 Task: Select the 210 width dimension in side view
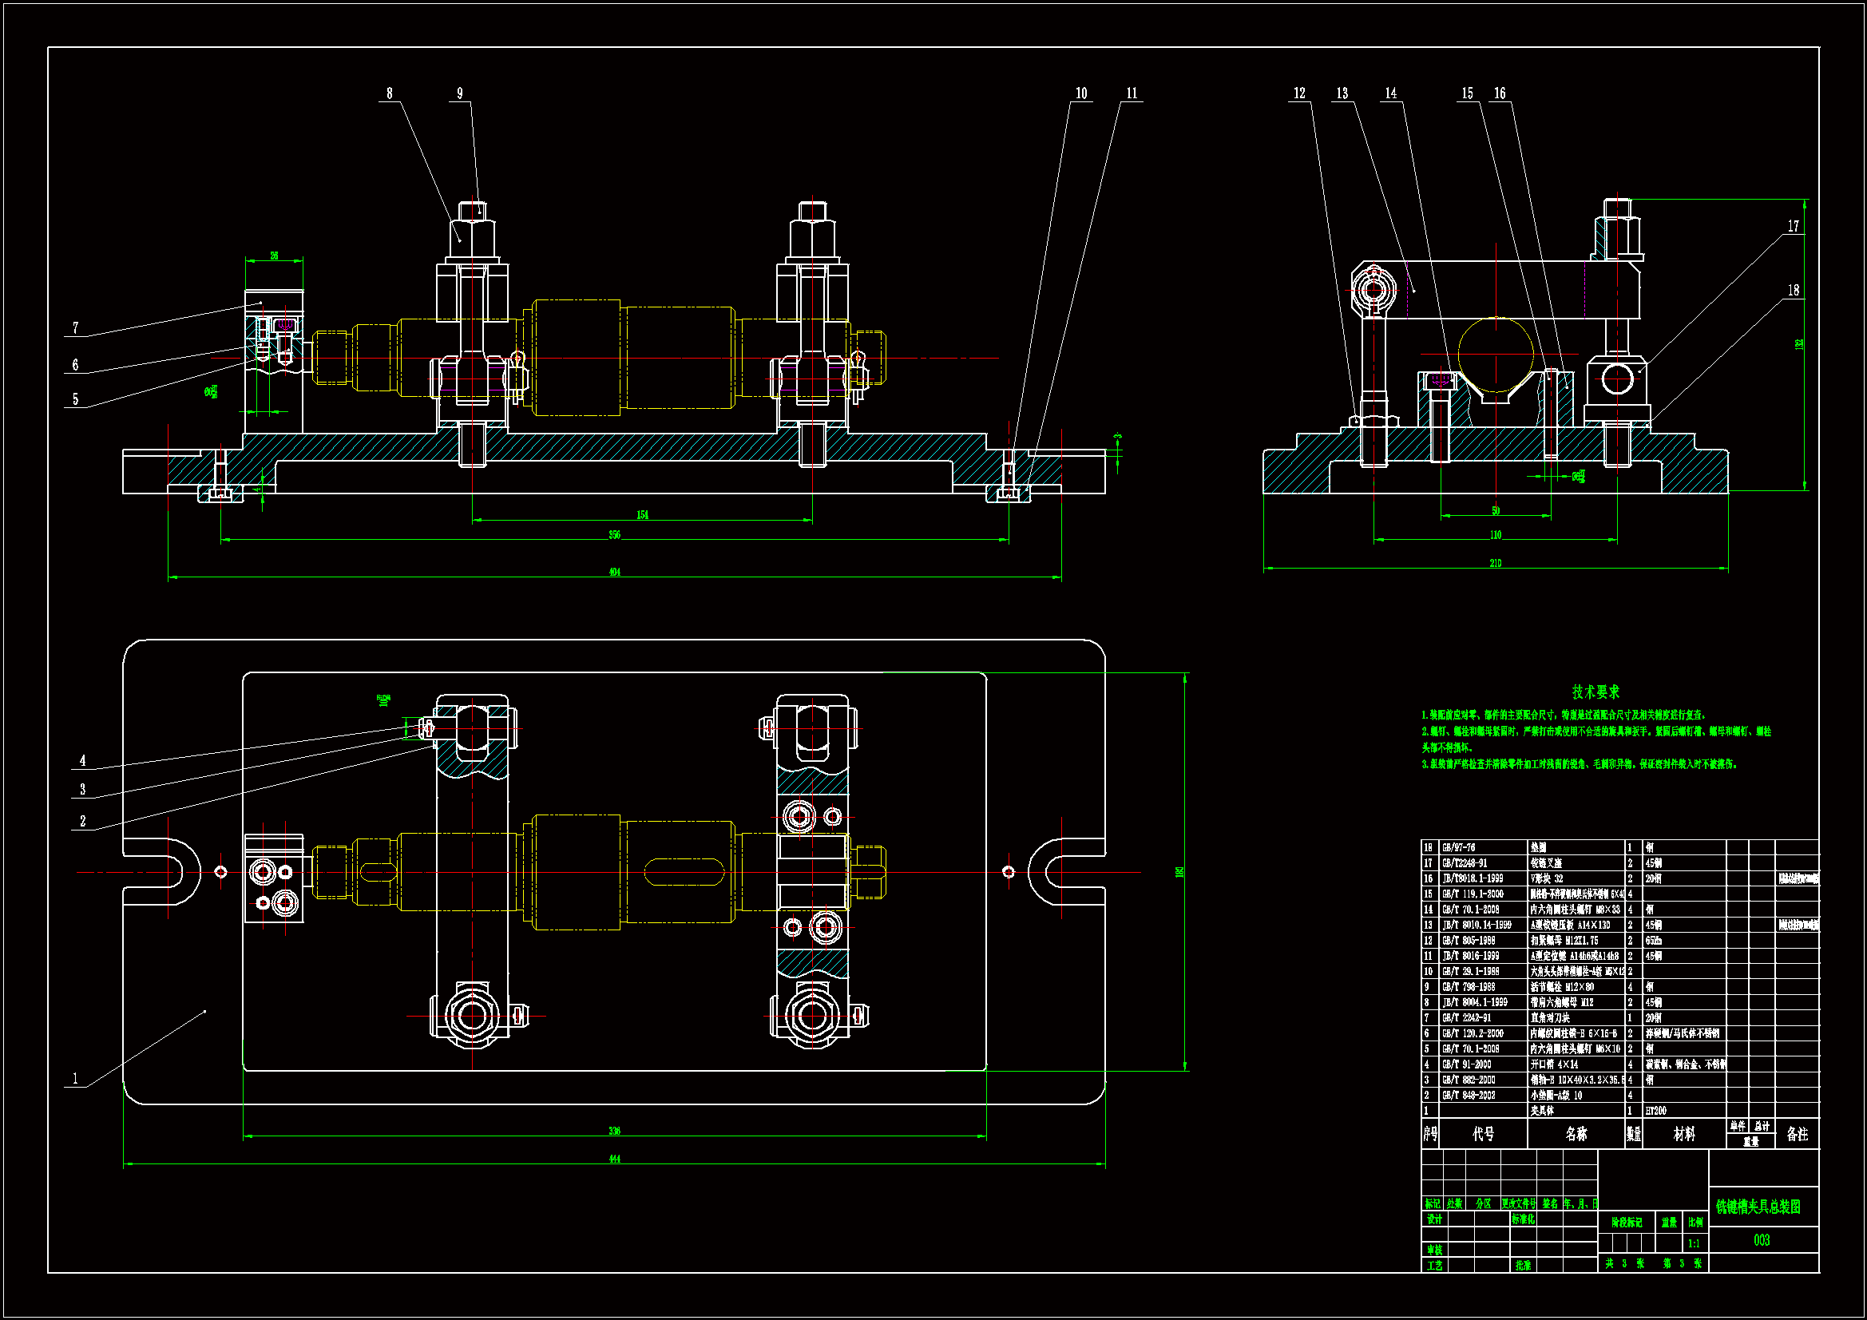click(x=1495, y=563)
